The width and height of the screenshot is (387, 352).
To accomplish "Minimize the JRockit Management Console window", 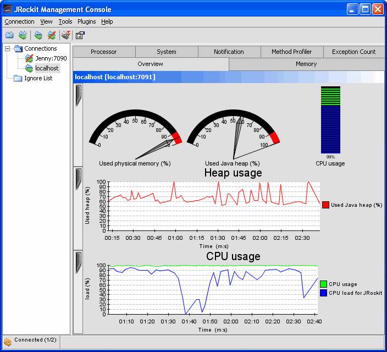I will point(352,9).
